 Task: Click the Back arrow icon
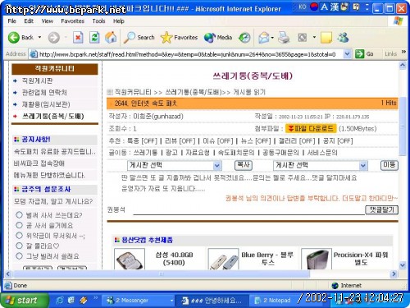[14, 38]
